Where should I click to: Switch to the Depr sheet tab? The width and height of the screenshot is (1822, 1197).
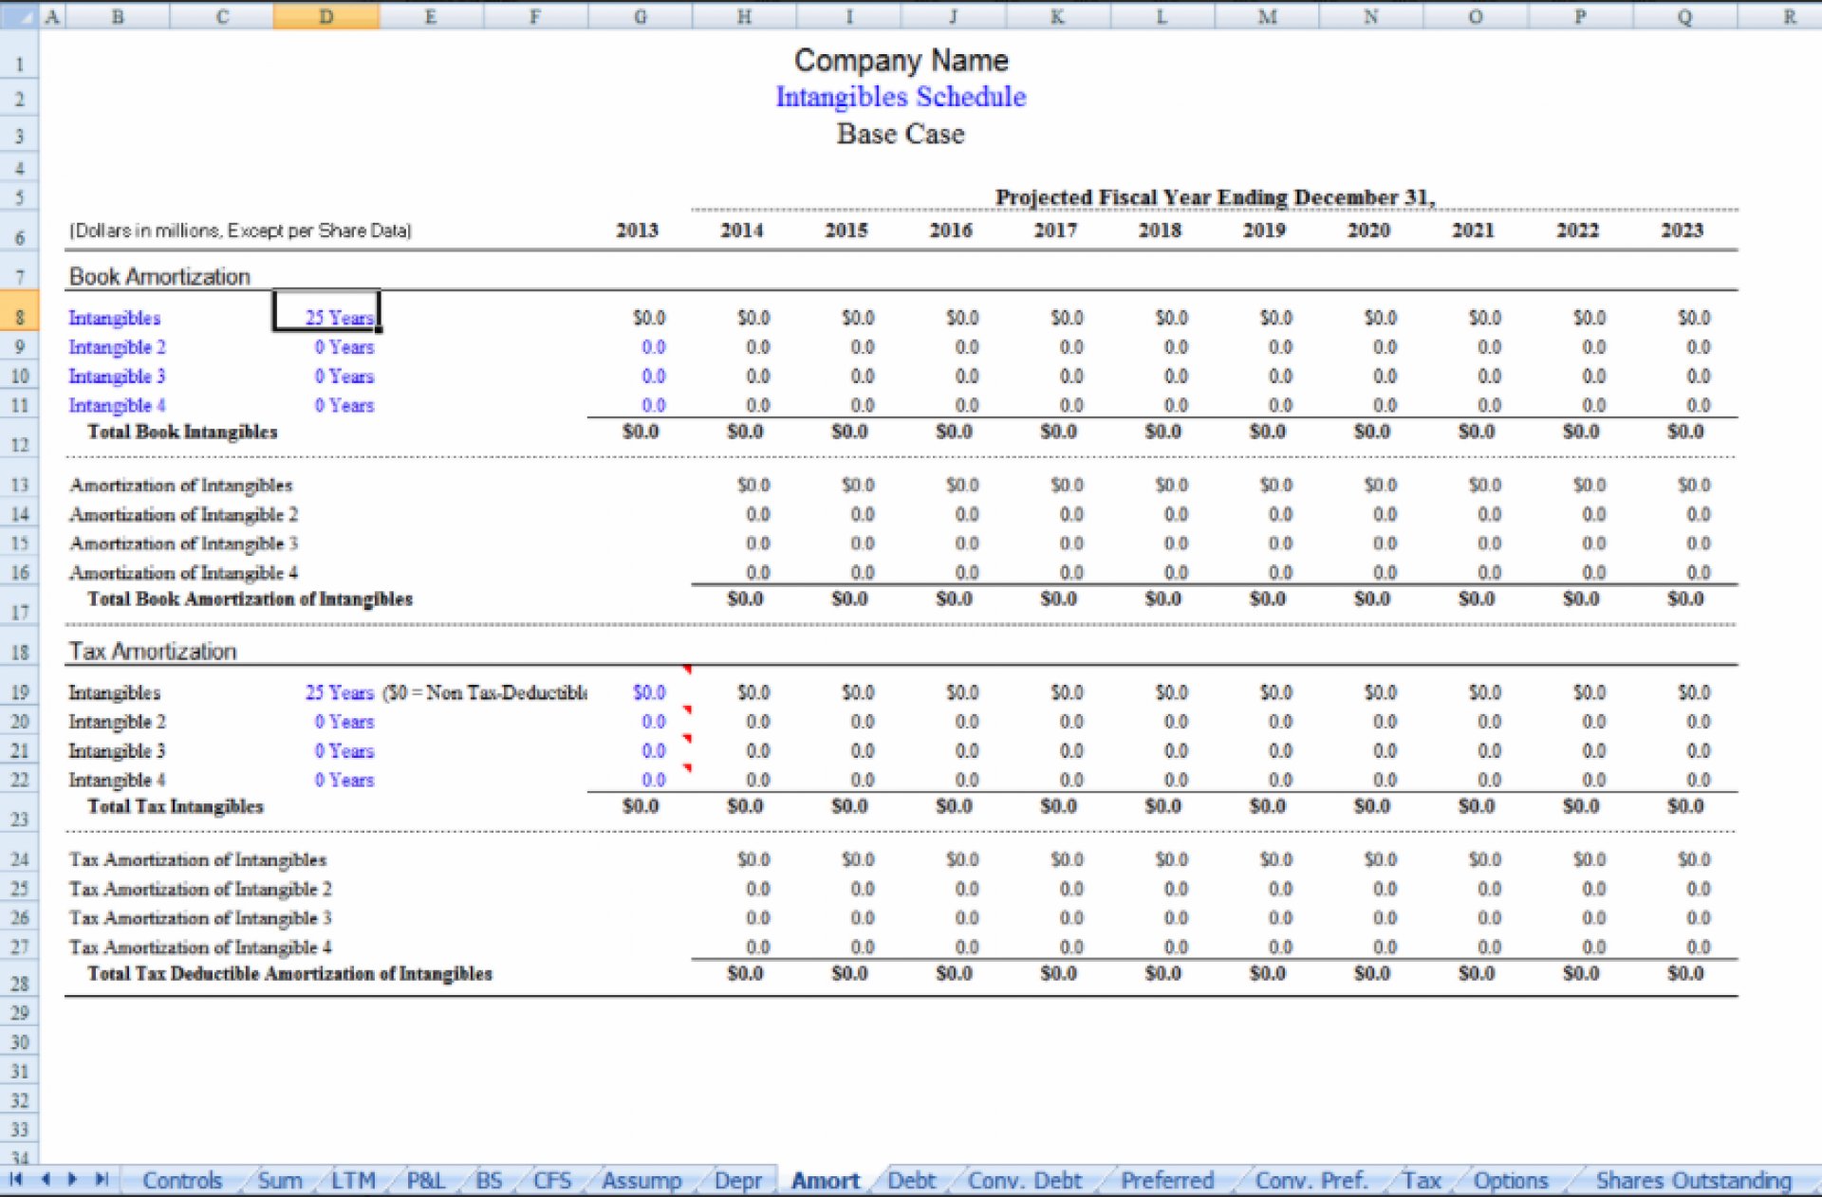(x=737, y=1181)
